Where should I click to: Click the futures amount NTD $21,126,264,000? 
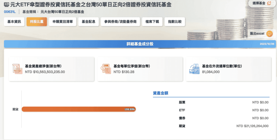252,126
